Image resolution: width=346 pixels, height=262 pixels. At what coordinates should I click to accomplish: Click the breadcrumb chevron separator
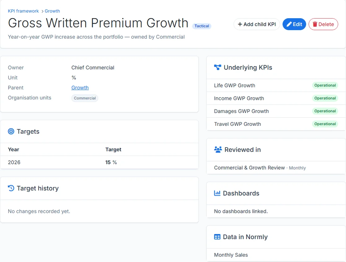42,11
